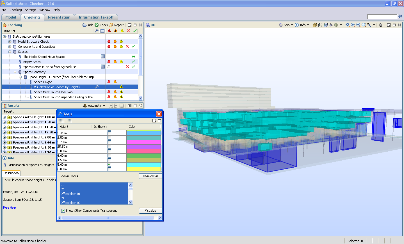Click the pink color swatch for 3.00 m

(143, 151)
